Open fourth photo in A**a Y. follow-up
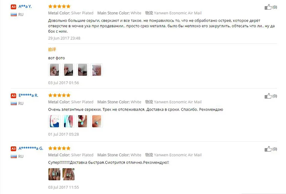The height and width of the screenshot is (194, 286). coord(97,69)
